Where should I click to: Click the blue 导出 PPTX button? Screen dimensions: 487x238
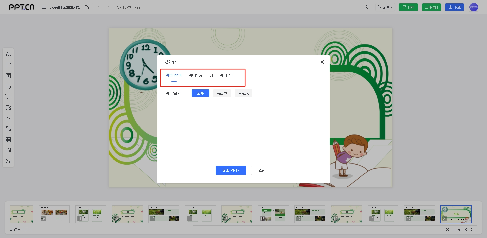[231, 170]
